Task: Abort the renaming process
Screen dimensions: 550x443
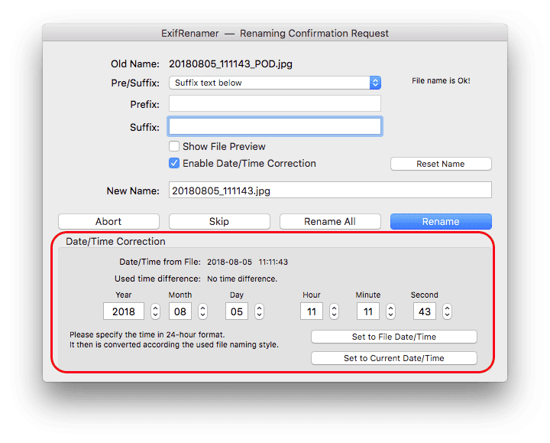Action: pos(108,222)
